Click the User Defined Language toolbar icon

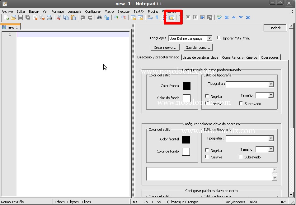171,17
